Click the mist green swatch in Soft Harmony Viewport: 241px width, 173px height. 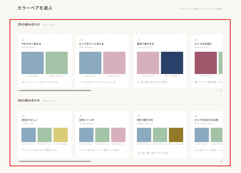point(57,63)
